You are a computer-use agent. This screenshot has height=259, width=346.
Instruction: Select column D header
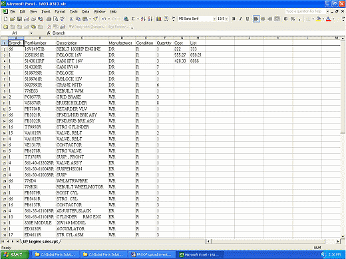[x=122, y=38]
